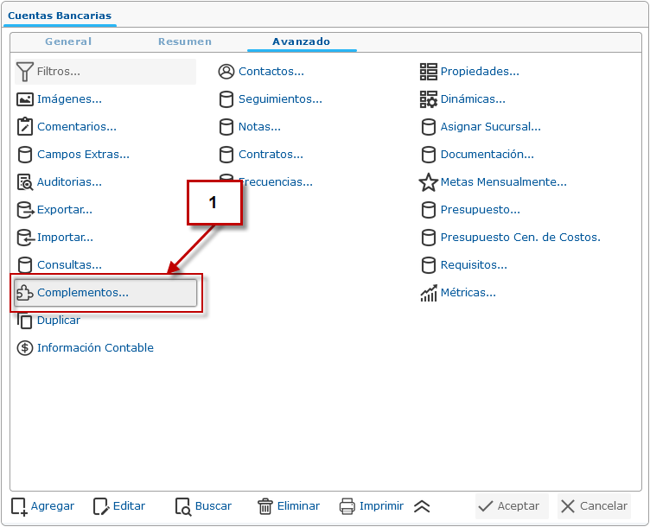
Task: Switch to the Resumen tab
Action: 185,41
